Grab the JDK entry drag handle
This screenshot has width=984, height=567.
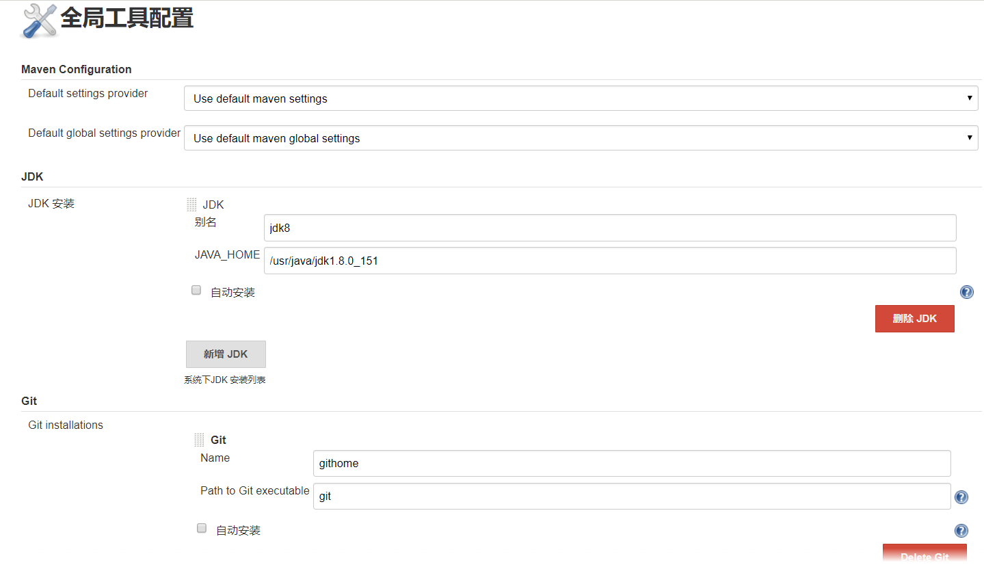(x=191, y=205)
